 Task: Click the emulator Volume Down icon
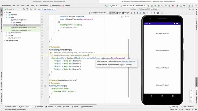(x=137, y=13)
